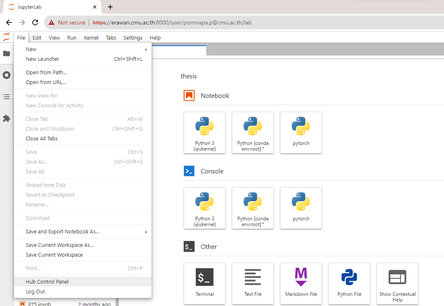Choose Close All Tabs
The height and width of the screenshot is (306, 444).
[83, 139]
